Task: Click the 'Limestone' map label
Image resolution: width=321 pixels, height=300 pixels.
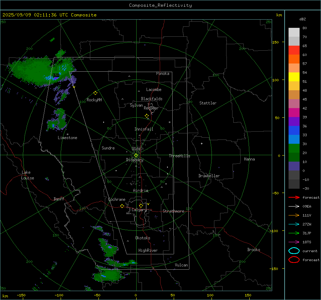Action: (67, 138)
